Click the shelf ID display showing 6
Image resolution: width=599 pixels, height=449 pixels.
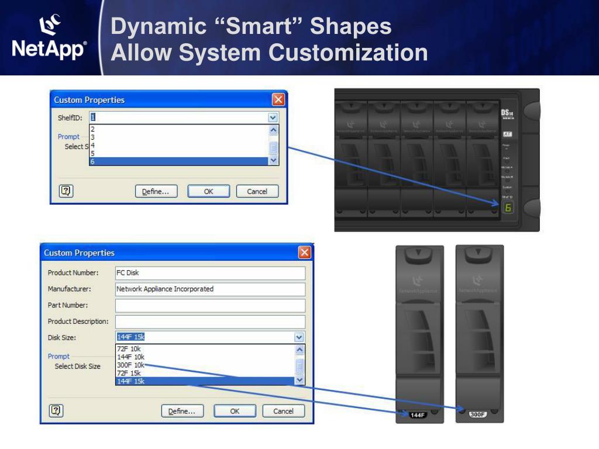[508, 208]
